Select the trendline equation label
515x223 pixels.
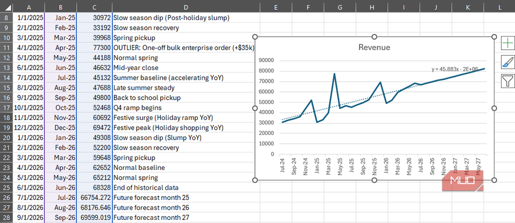click(x=455, y=70)
